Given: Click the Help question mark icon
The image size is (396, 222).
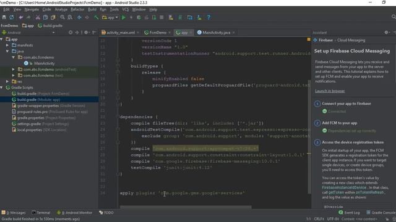Looking at the screenshot, I should [209, 17].
